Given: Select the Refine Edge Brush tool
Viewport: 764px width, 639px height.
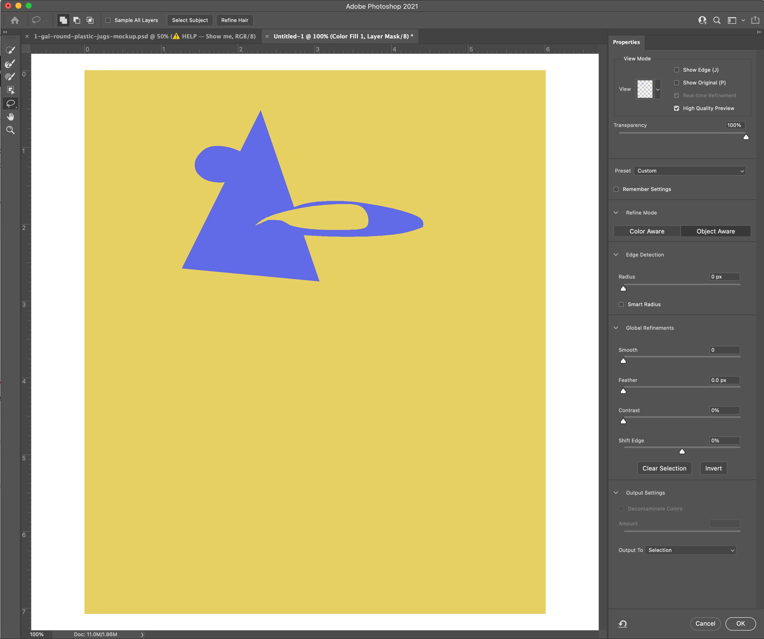Looking at the screenshot, I should [x=10, y=64].
